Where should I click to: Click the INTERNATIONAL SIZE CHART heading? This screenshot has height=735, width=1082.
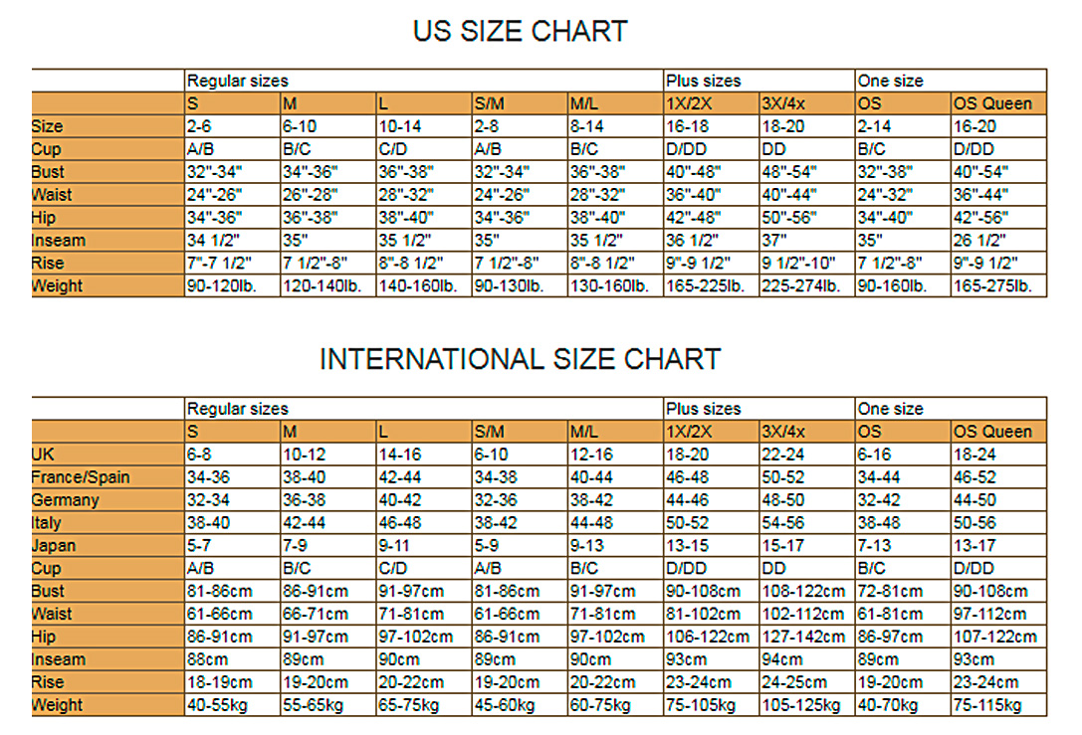pos(520,359)
